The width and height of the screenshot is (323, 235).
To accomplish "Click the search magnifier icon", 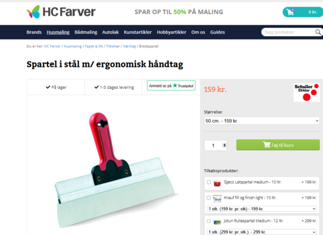I will (x=318, y=32).
